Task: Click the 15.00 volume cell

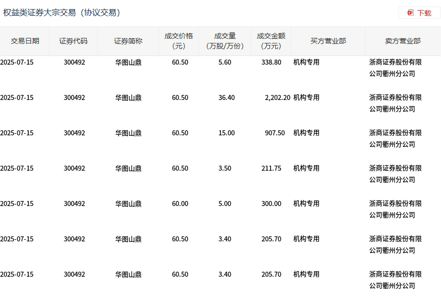Action: tap(227, 133)
